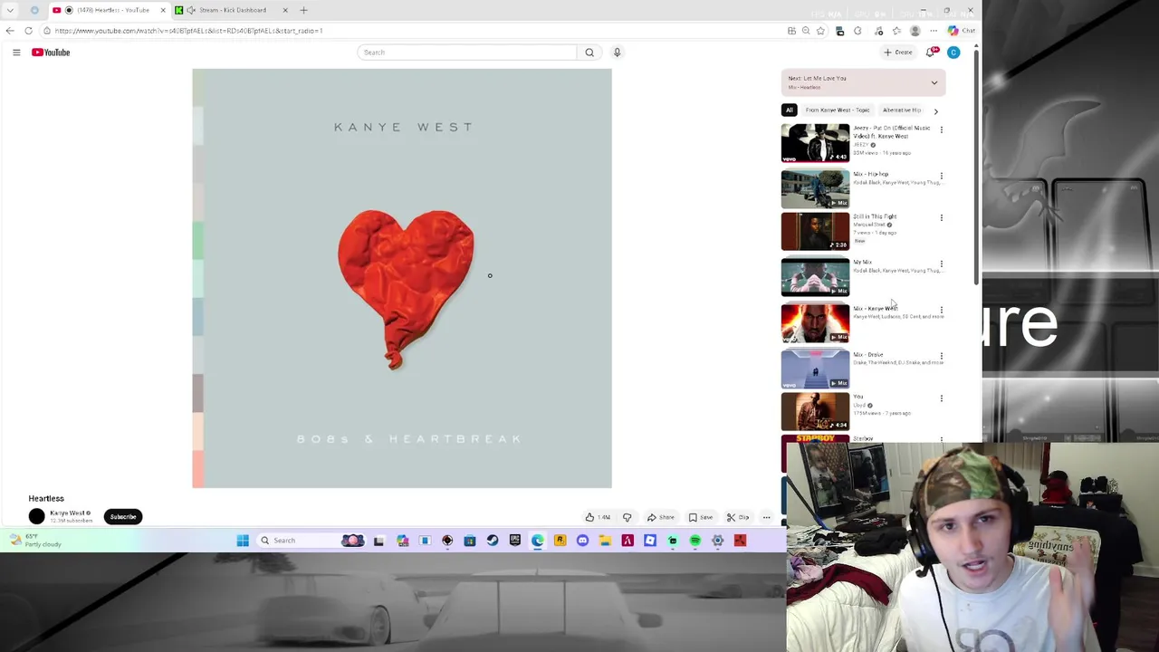Expand the Next: Let Me Love You queue

934,82
